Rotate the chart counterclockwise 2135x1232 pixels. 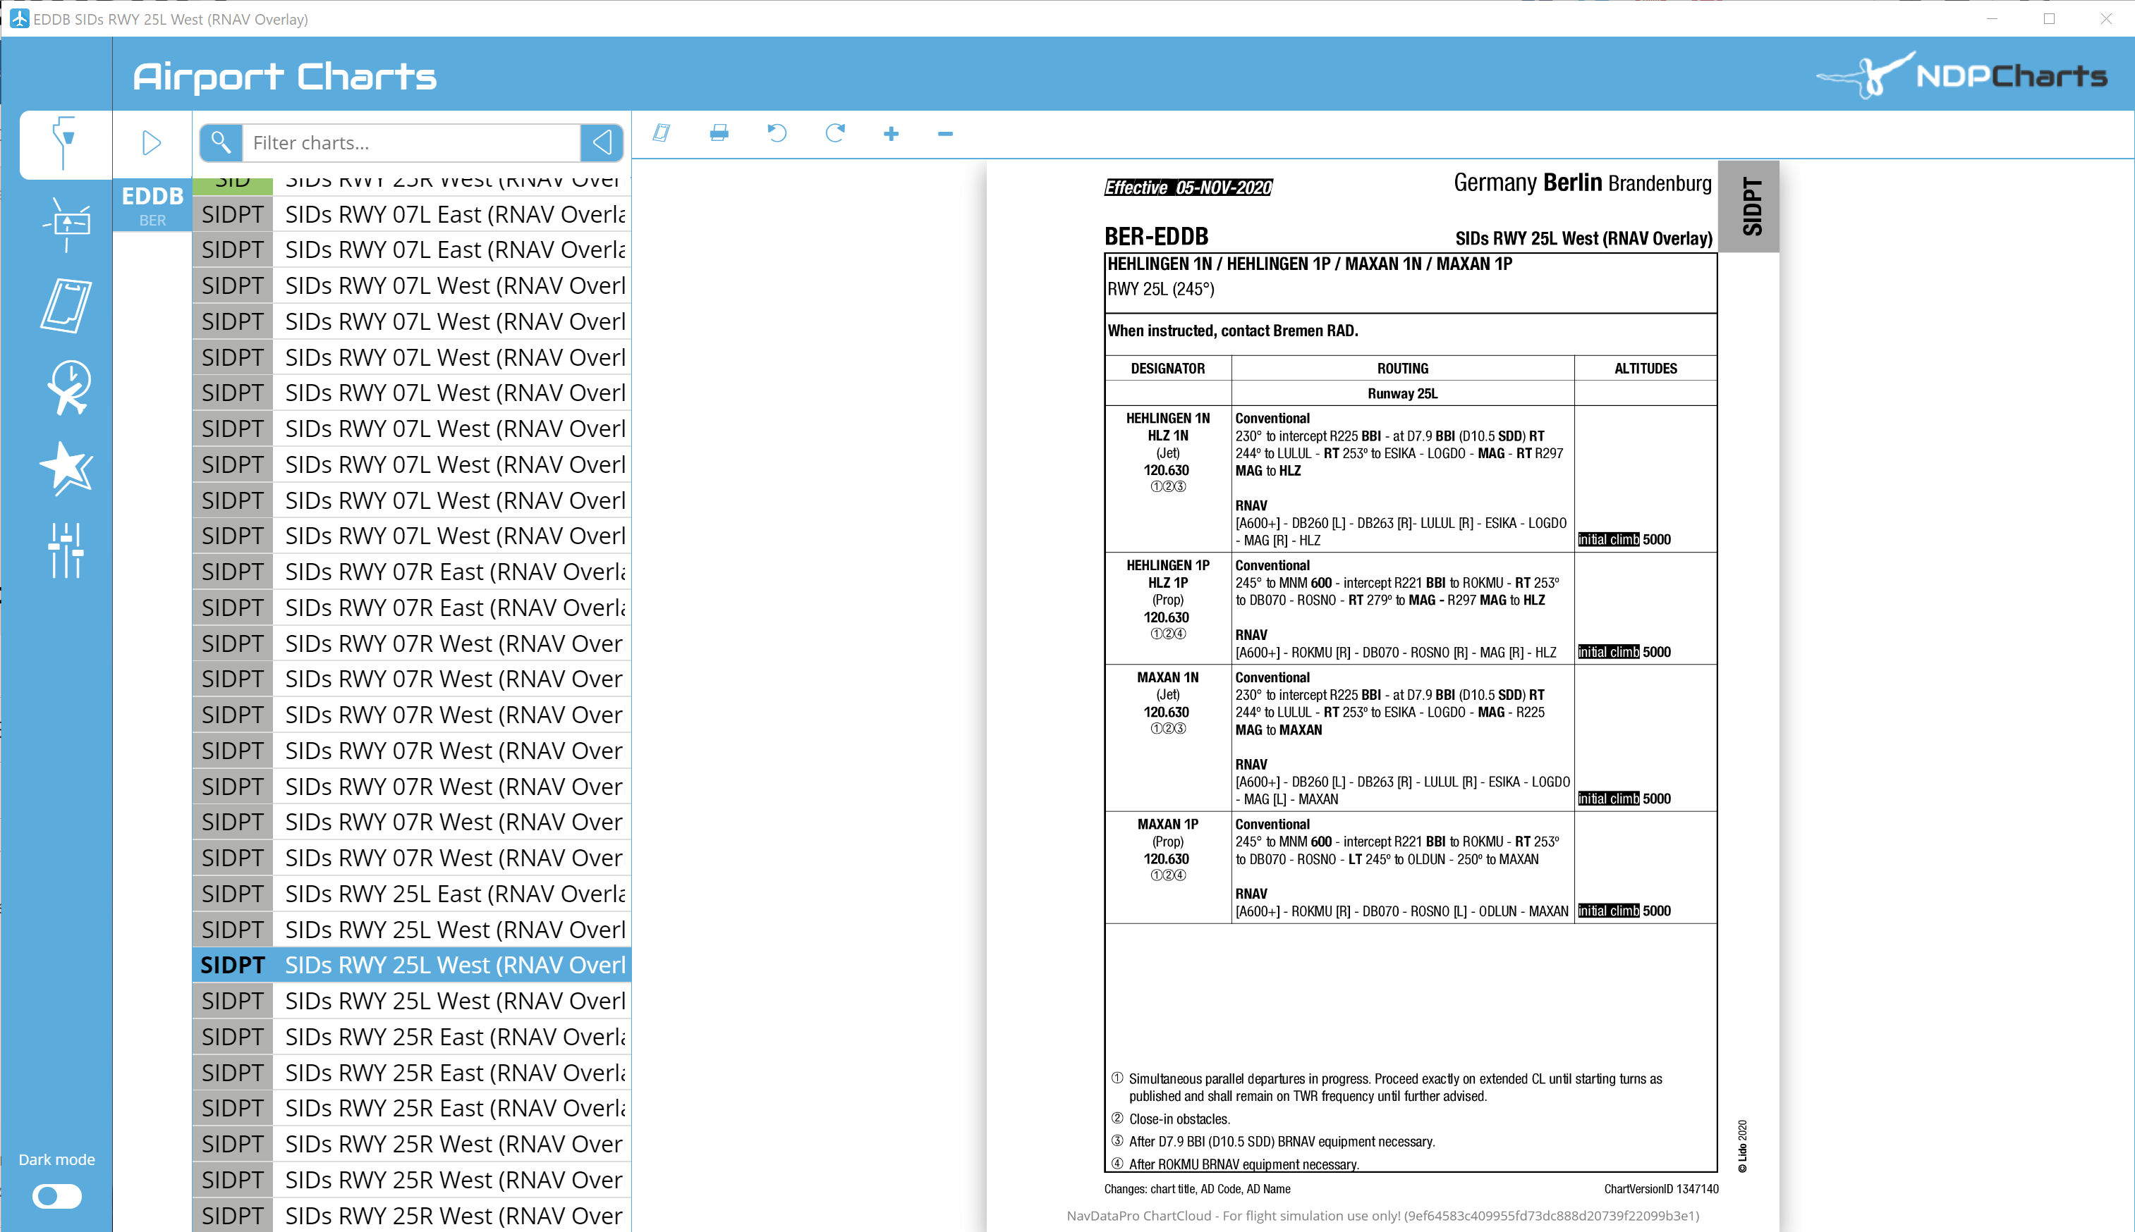pos(777,133)
